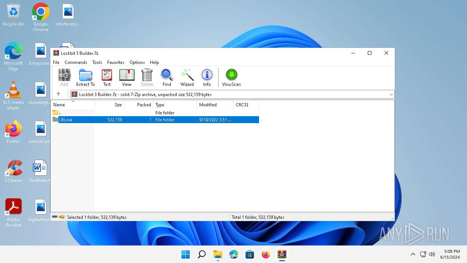Click the archive path address field
This screenshot has width=467, height=263.
click(x=232, y=94)
